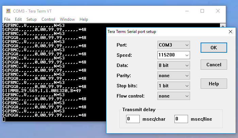Screen dimensions: 238x138
Task: Expand the Data dropdown showing 8 bit
Action: point(174,65)
